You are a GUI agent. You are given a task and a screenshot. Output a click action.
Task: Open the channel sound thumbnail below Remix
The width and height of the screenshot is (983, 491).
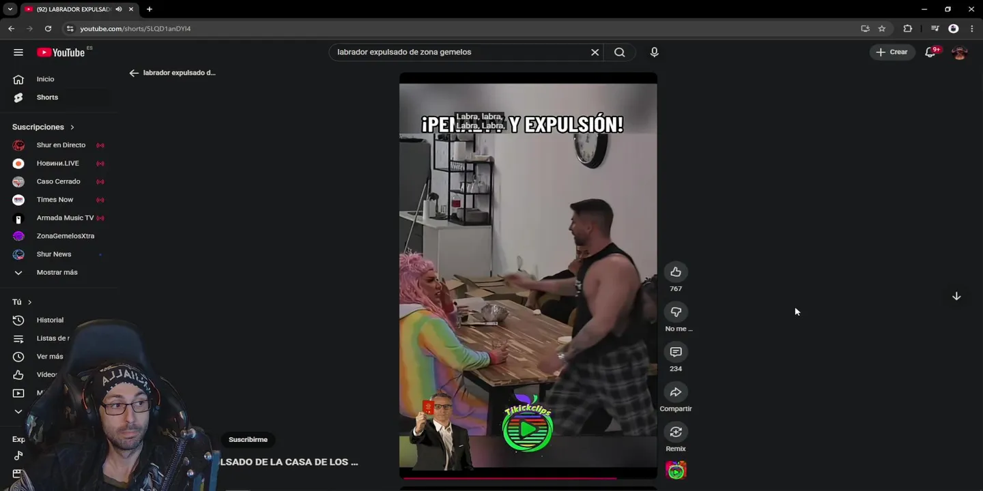click(676, 470)
